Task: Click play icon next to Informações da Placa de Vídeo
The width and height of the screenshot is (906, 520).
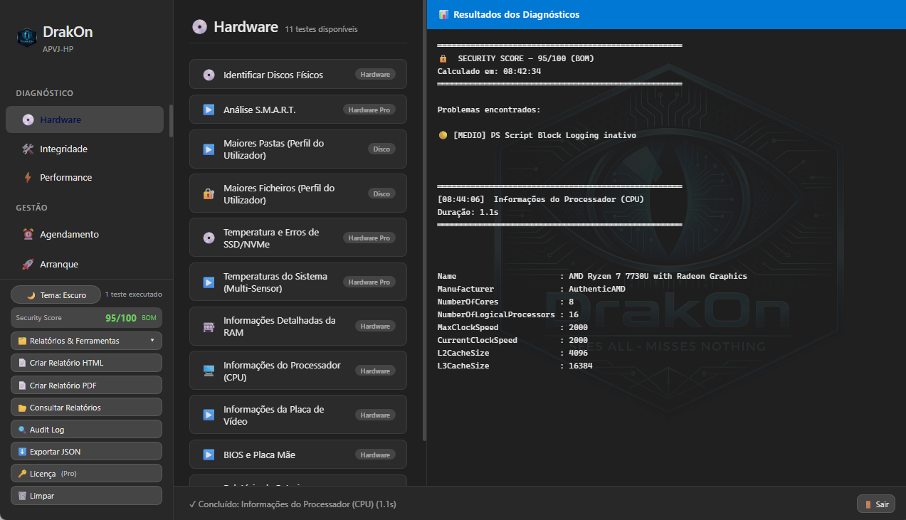Action: (209, 415)
